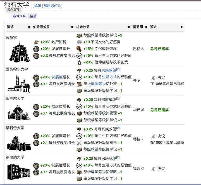
Task: Switch to the 描述 tab
Action: [33, 16]
